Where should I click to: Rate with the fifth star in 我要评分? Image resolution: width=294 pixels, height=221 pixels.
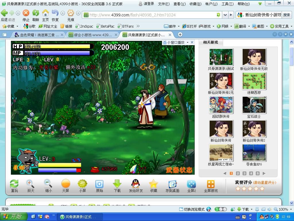(262, 188)
